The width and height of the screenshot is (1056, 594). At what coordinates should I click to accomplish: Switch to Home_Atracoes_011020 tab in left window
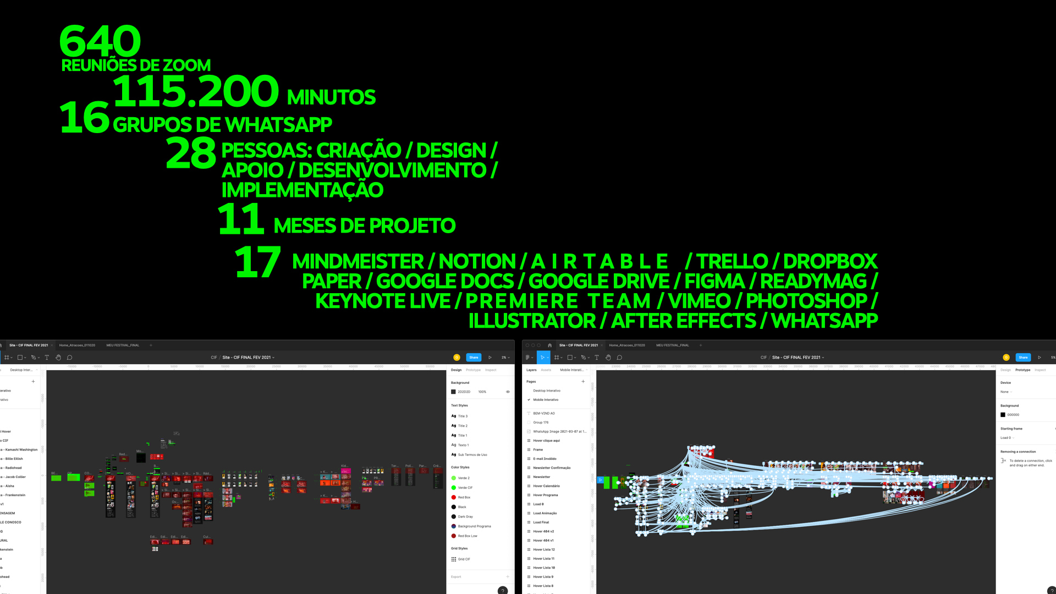pos(77,345)
